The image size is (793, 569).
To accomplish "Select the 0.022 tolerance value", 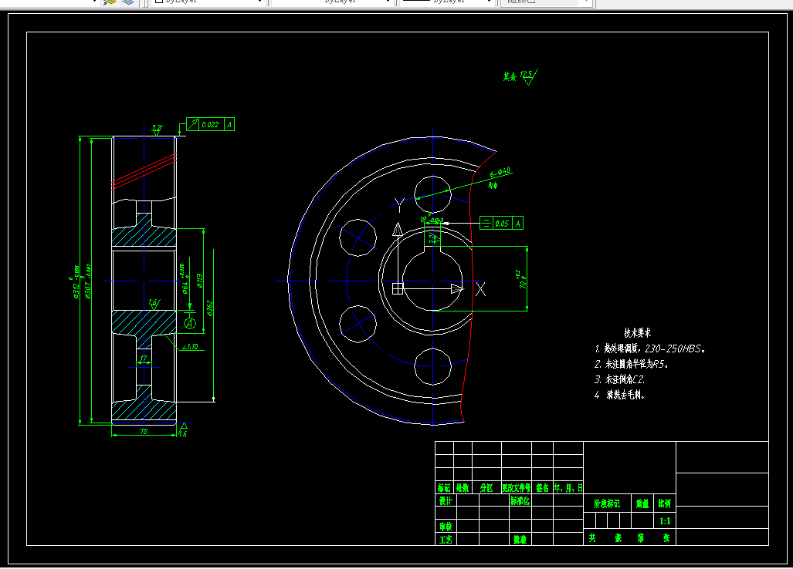I will point(210,125).
